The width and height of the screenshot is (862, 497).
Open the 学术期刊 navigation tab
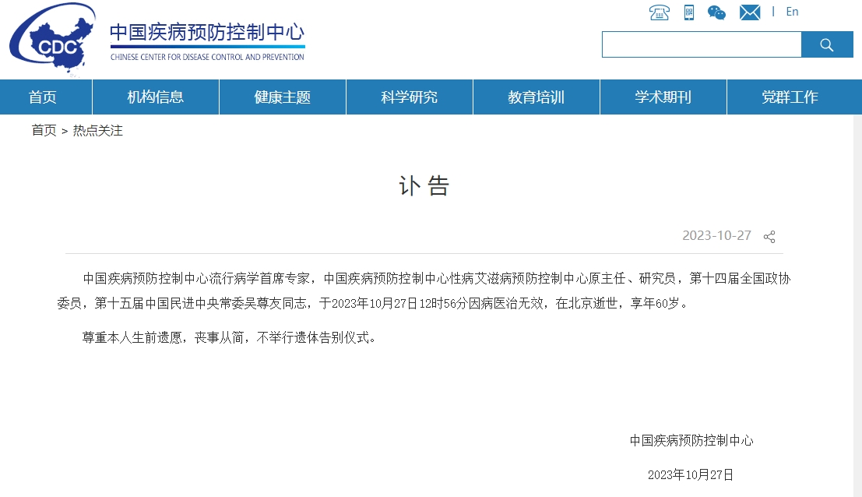[x=663, y=97]
